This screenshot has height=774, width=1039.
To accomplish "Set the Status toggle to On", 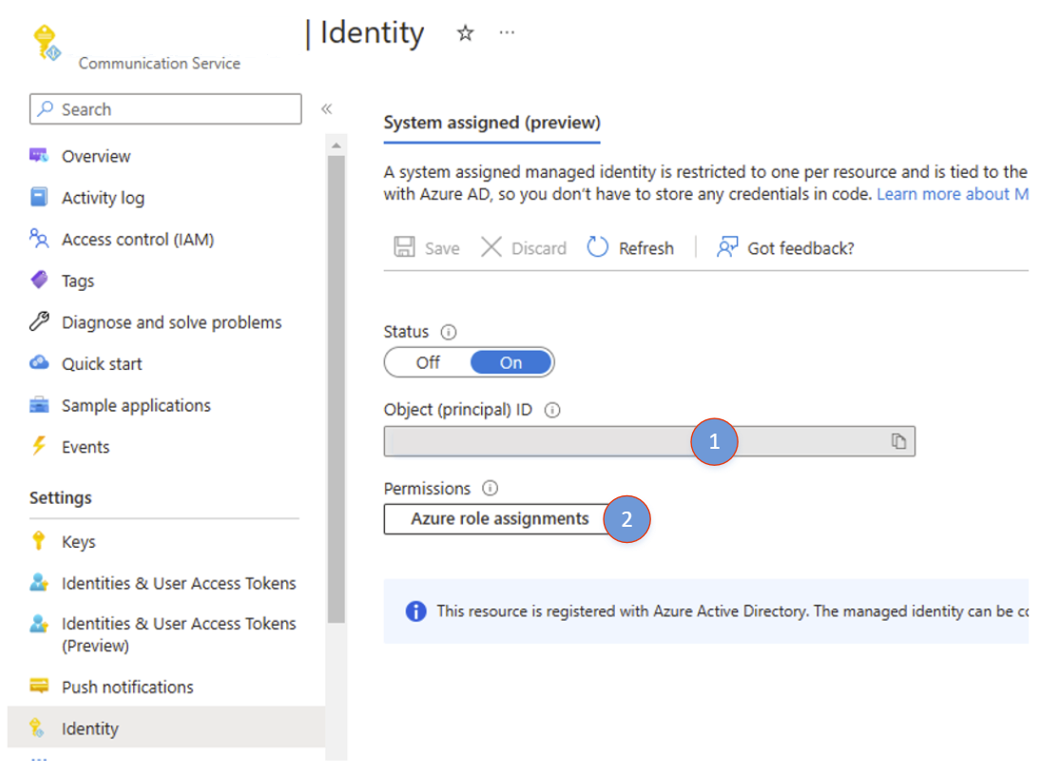I will [x=510, y=362].
